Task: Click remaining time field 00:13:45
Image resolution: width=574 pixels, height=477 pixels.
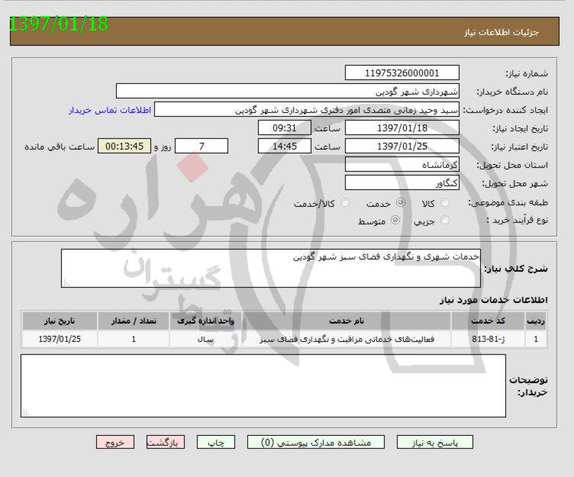Action: click(x=124, y=146)
